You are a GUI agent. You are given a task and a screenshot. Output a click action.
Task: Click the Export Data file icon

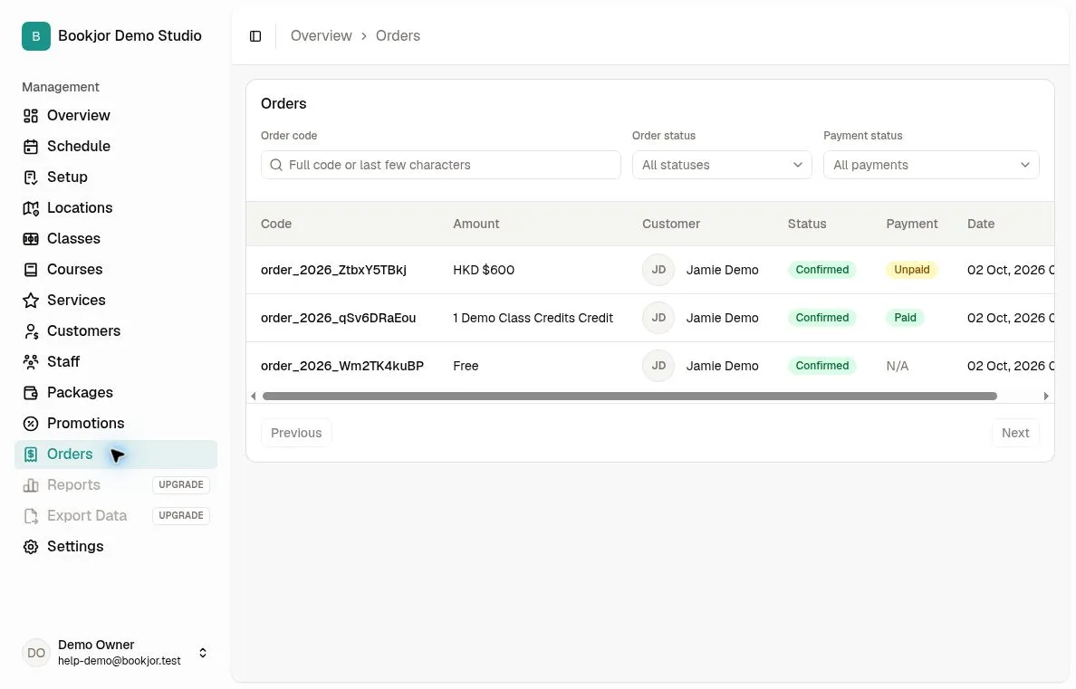point(31,516)
